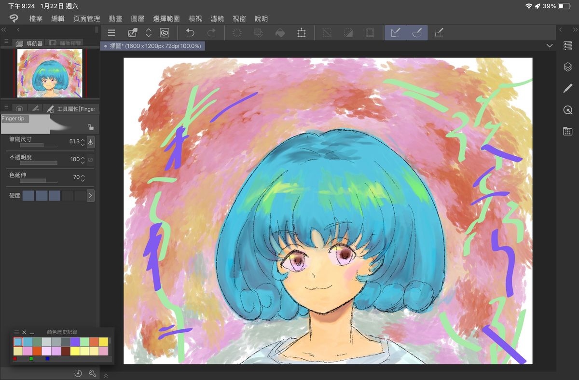
Task: Close the 顏色歷史記錄 floating palette
Action: click(24, 332)
